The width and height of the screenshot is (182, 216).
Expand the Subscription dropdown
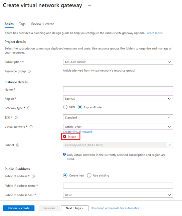(x=118, y=62)
